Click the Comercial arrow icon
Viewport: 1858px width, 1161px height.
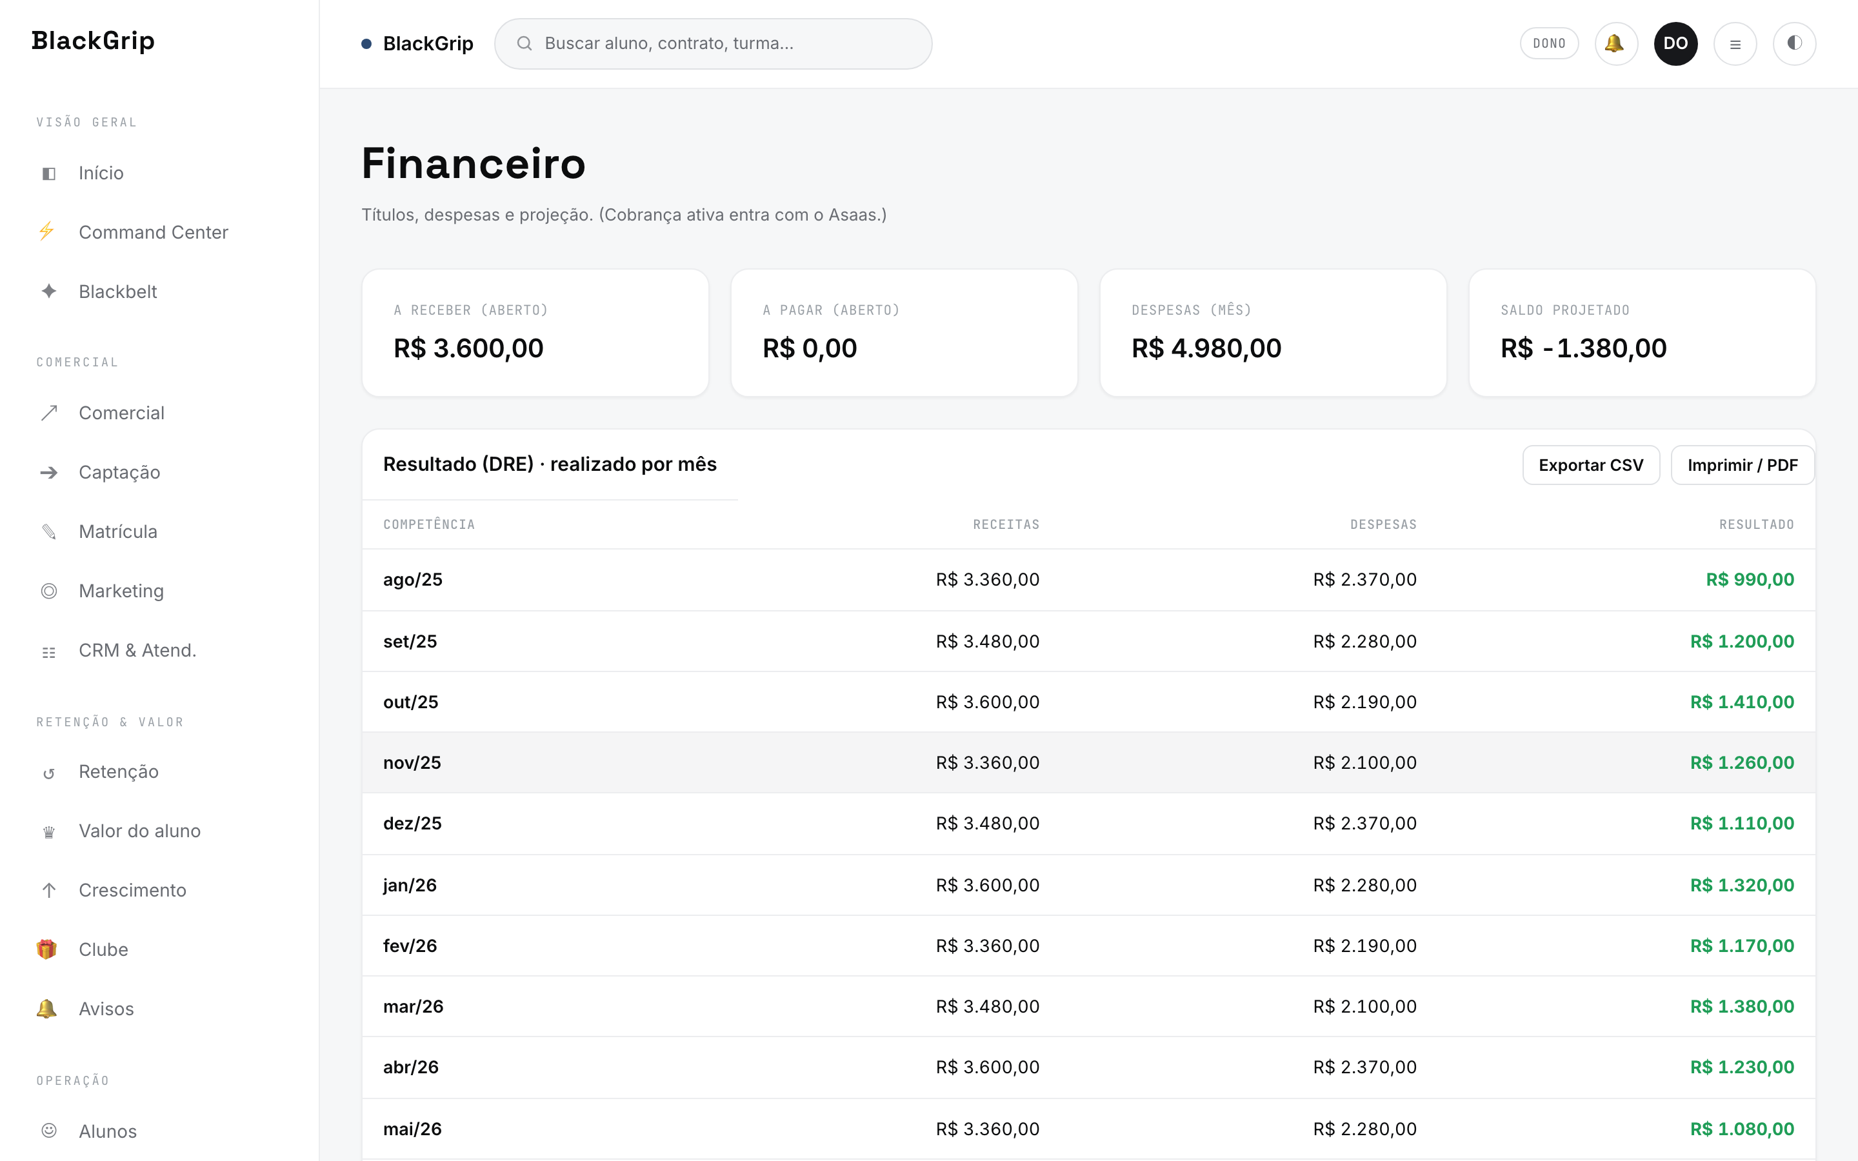point(48,412)
